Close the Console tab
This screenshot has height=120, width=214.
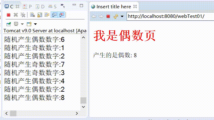[17, 6]
